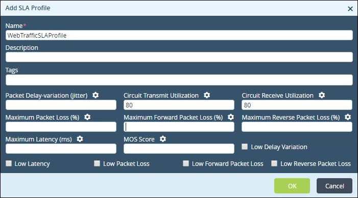
Task: Confirm the profile with the OK button
Action: click(x=292, y=186)
